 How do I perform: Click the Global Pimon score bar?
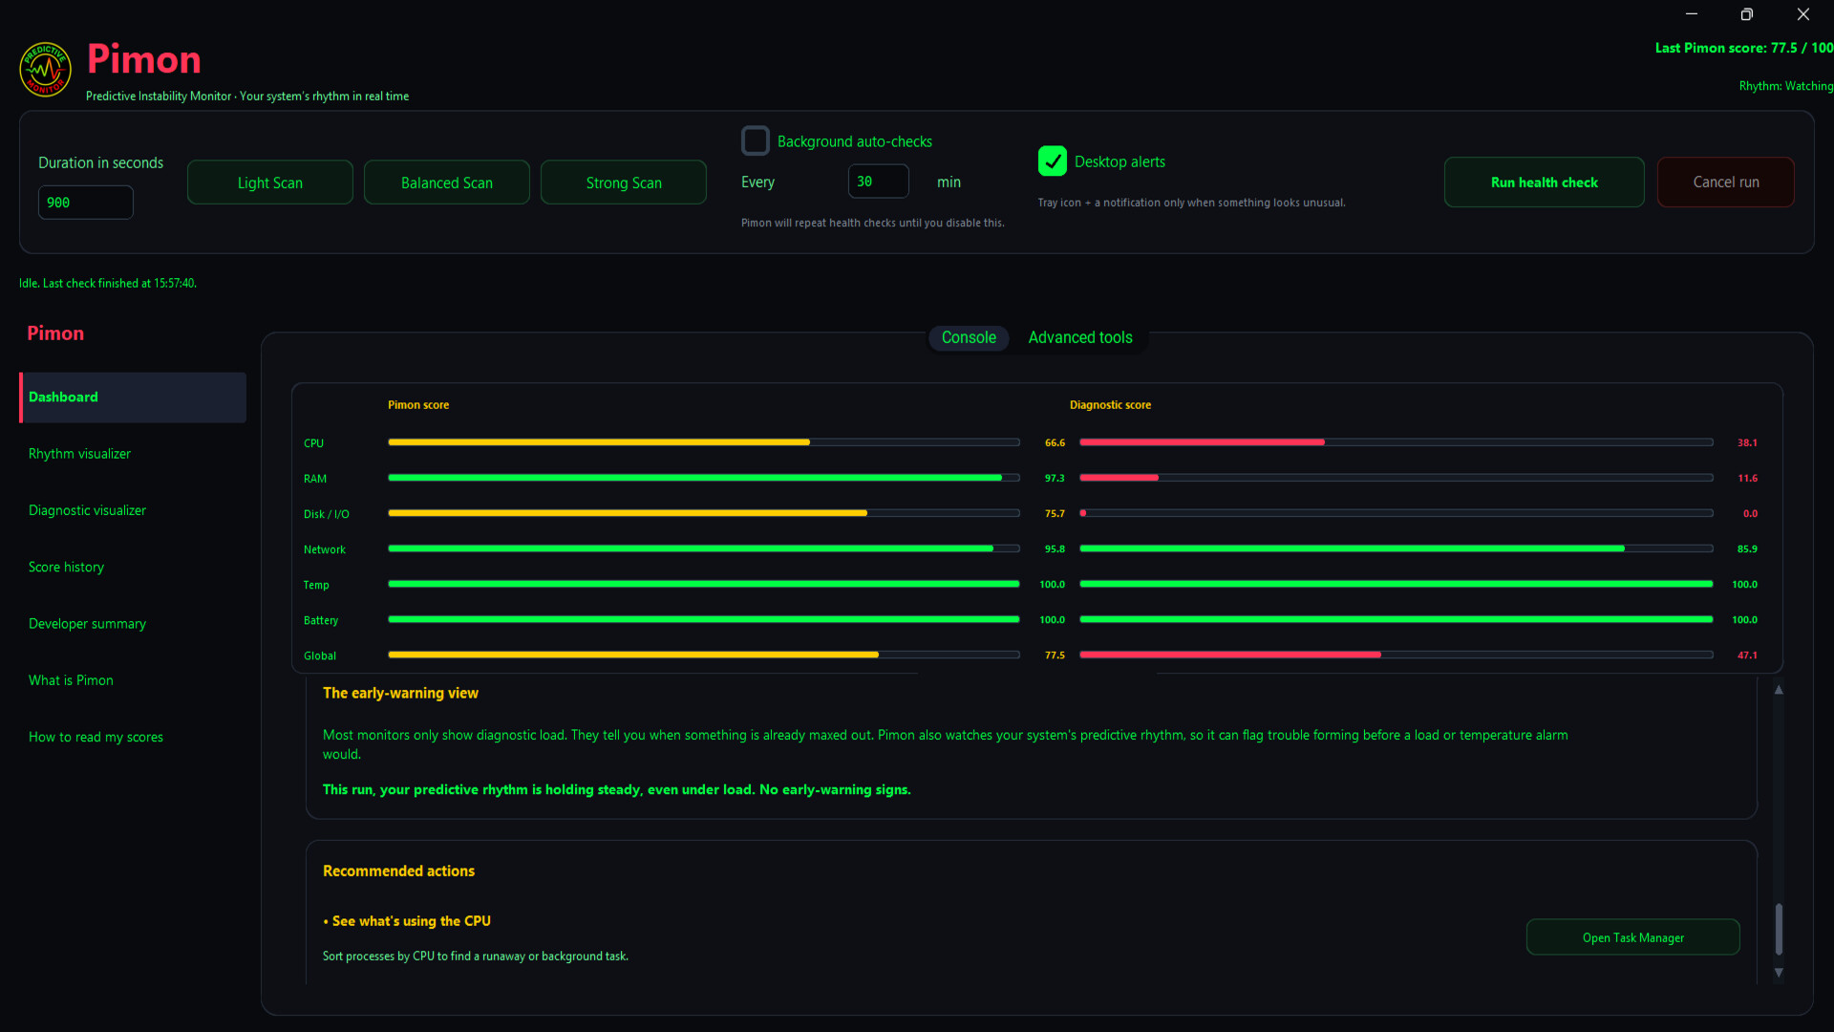coord(704,655)
